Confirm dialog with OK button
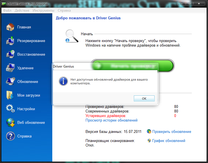Viewport: 208px width, 163px height. (x=144, y=99)
